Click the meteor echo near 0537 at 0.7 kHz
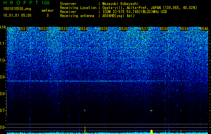 point(151,111)
